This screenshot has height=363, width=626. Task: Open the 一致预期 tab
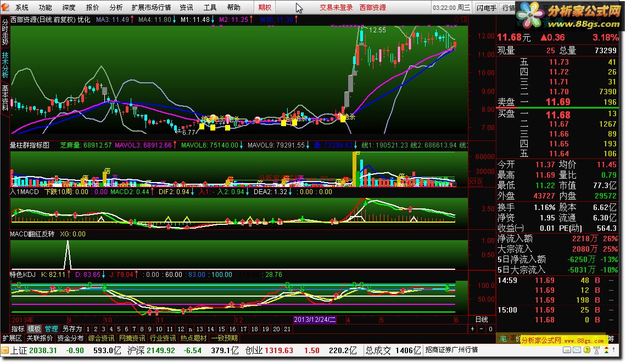pyautogui.click(x=225, y=338)
